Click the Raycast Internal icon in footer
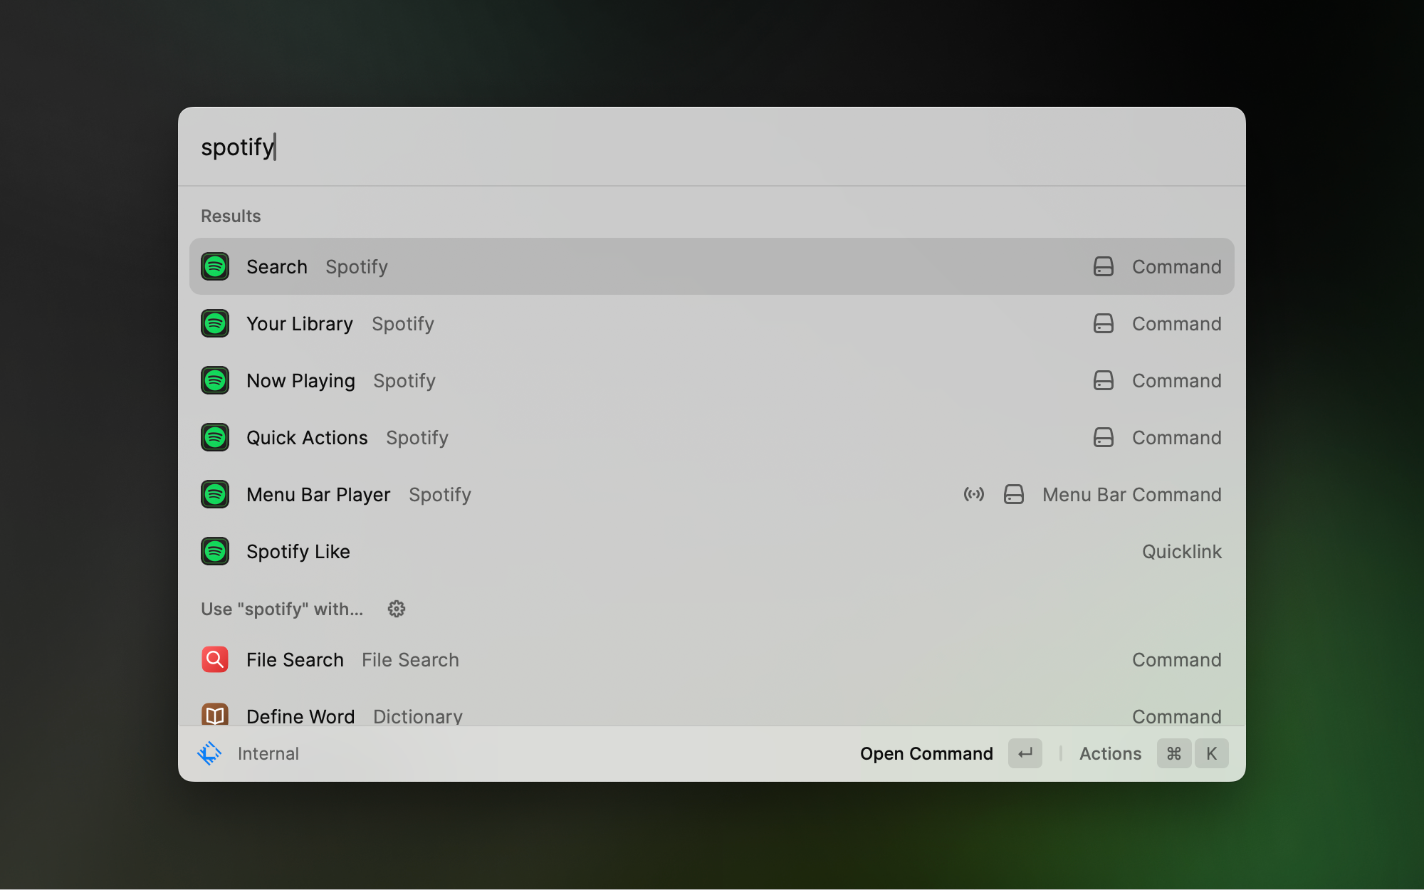Image resolution: width=1424 pixels, height=890 pixels. pyautogui.click(x=209, y=753)
